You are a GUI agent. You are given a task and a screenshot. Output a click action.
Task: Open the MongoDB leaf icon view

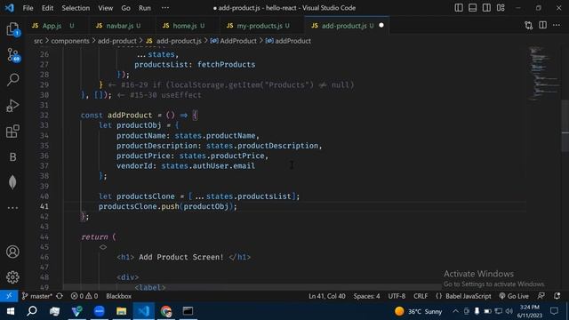(12, 182)
